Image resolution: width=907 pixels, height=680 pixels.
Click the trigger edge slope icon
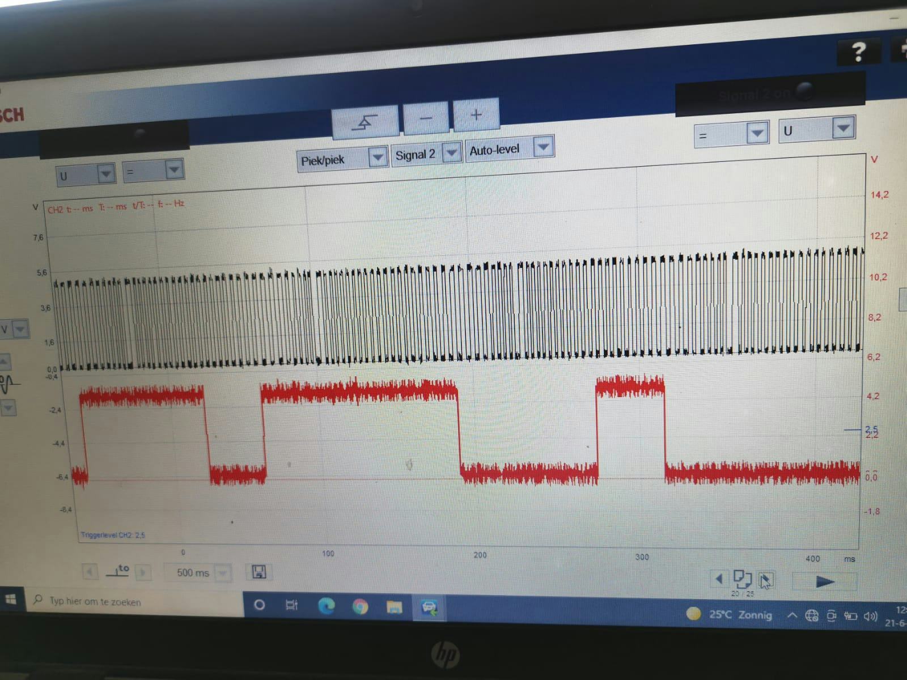point(365,121)
